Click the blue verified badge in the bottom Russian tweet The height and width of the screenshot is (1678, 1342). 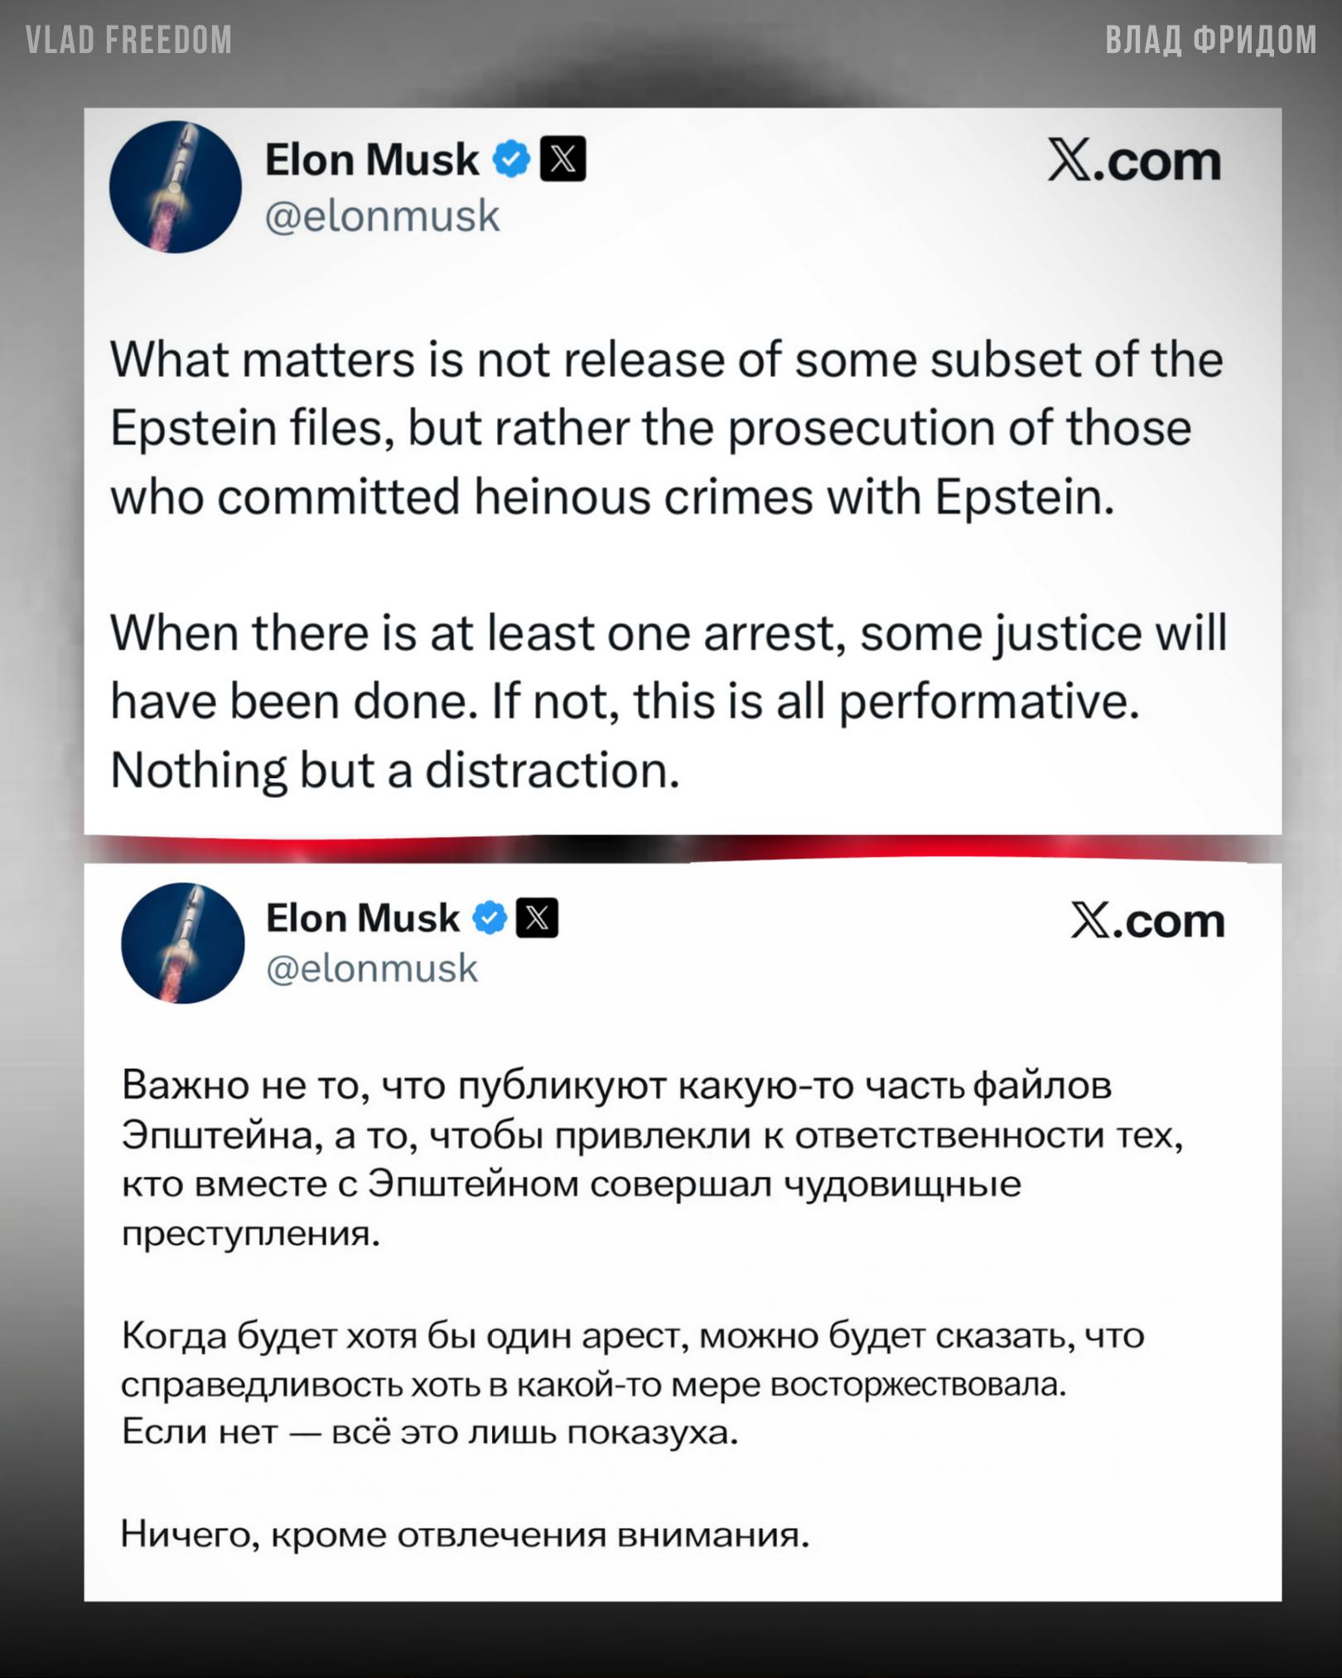pyautogui.click(x=490, y=918)
